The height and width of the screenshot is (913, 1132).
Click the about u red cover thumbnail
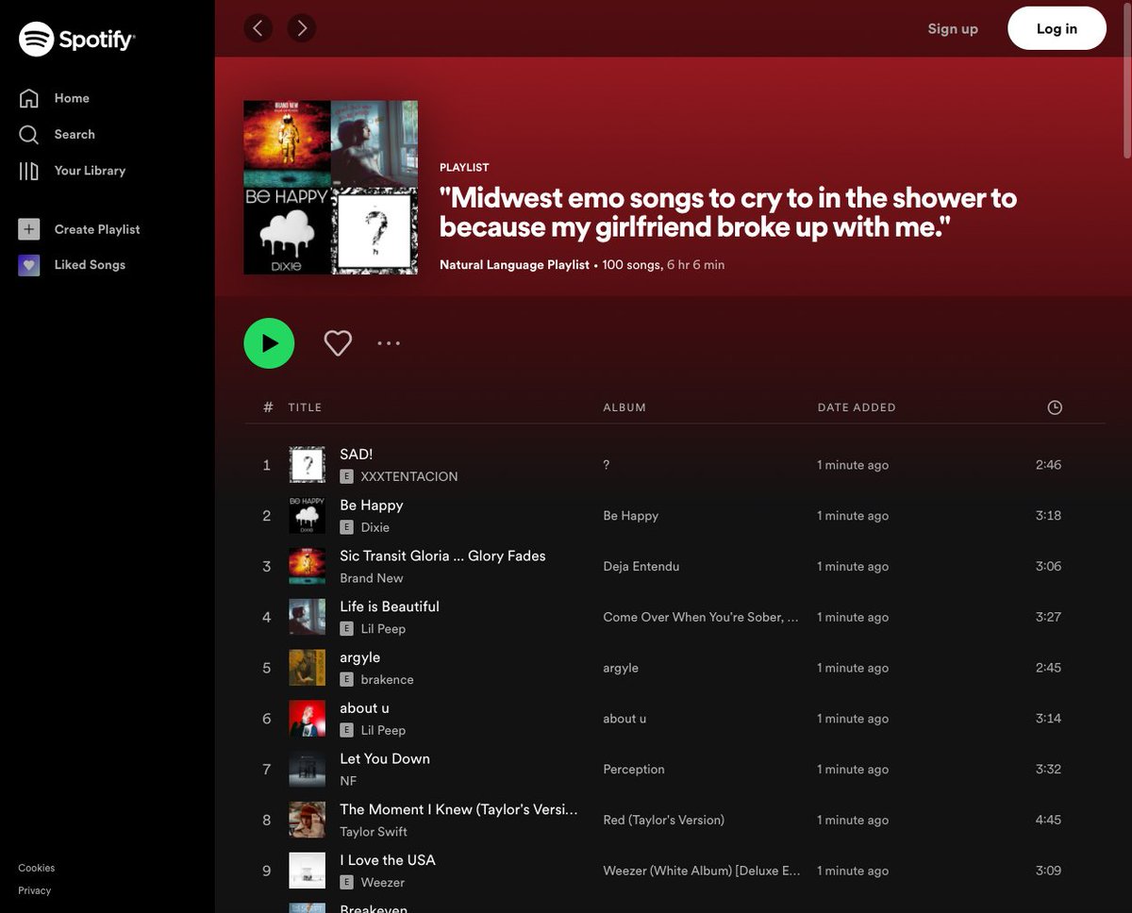(x=307, y=719)
